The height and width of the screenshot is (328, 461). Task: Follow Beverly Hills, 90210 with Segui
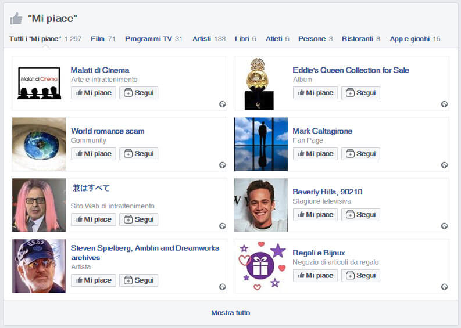pos(361,215)
